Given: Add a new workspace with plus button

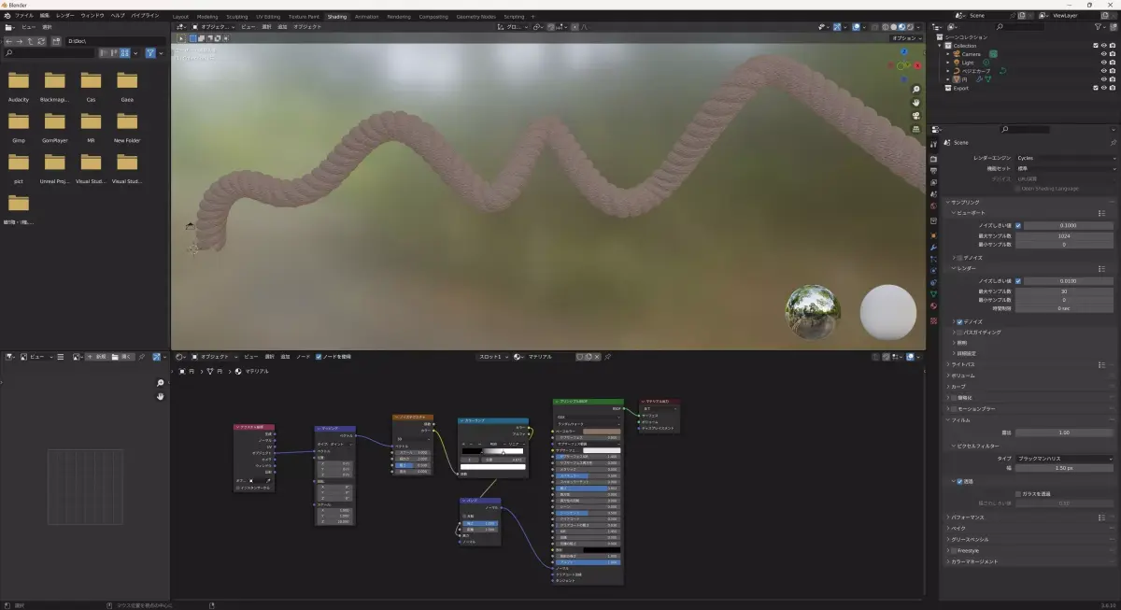Looking at the screenshot, I should (x=533, y=16).
